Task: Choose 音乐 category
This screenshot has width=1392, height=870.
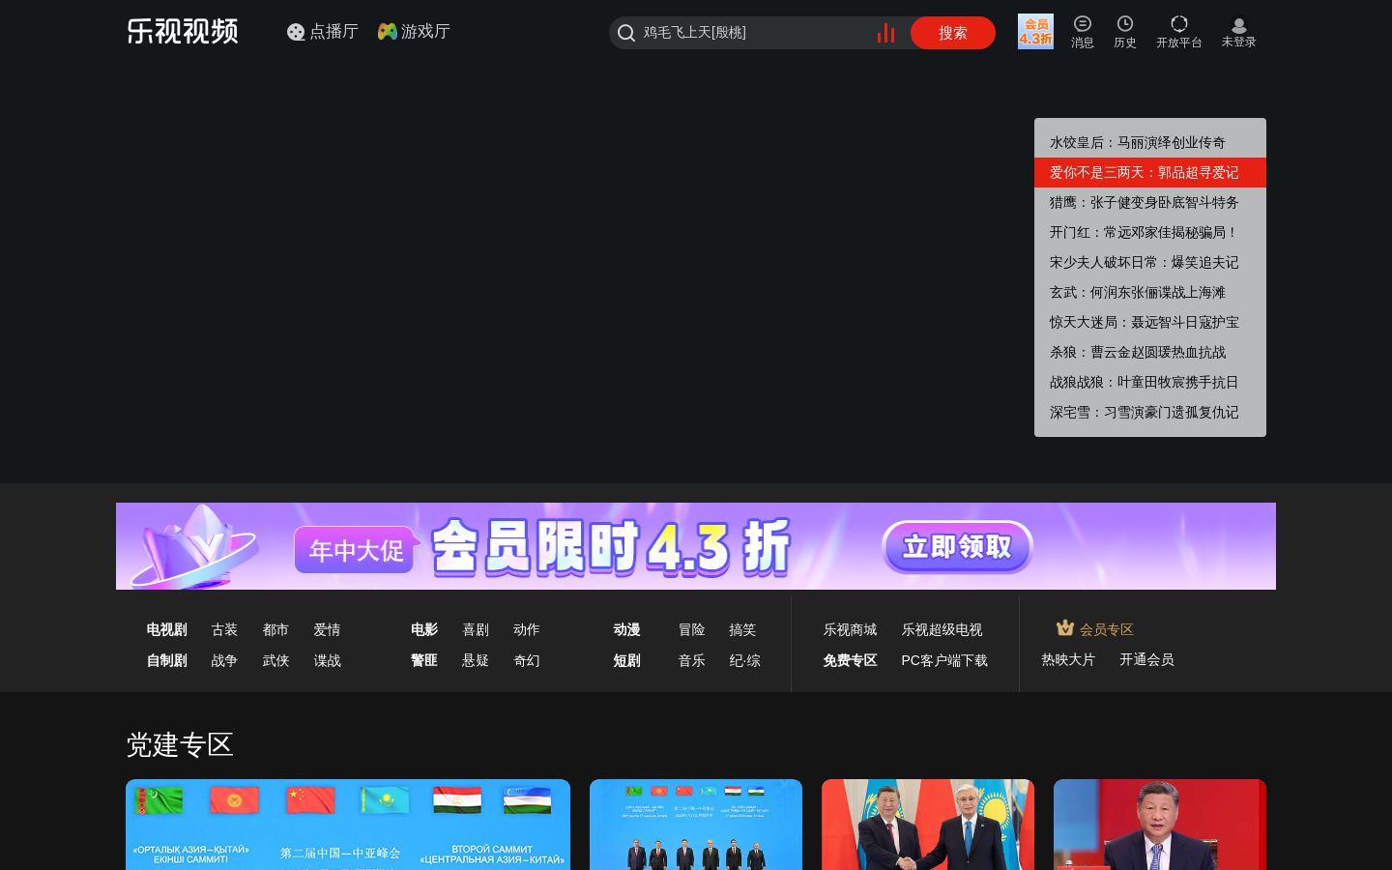Action: 692,660
